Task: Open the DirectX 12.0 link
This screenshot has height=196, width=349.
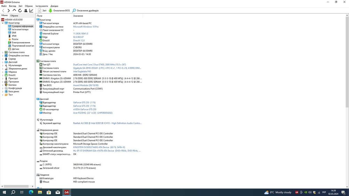Action: pyautogui.click(x=79, y=40)
